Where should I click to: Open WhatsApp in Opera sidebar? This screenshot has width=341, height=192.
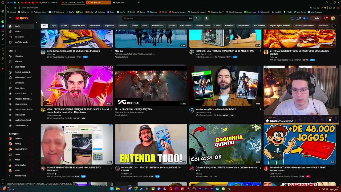click(x=3, y=22)
